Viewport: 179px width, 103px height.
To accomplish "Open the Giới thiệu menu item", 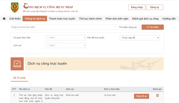I will pyautogui.click(x=15, y=19).
